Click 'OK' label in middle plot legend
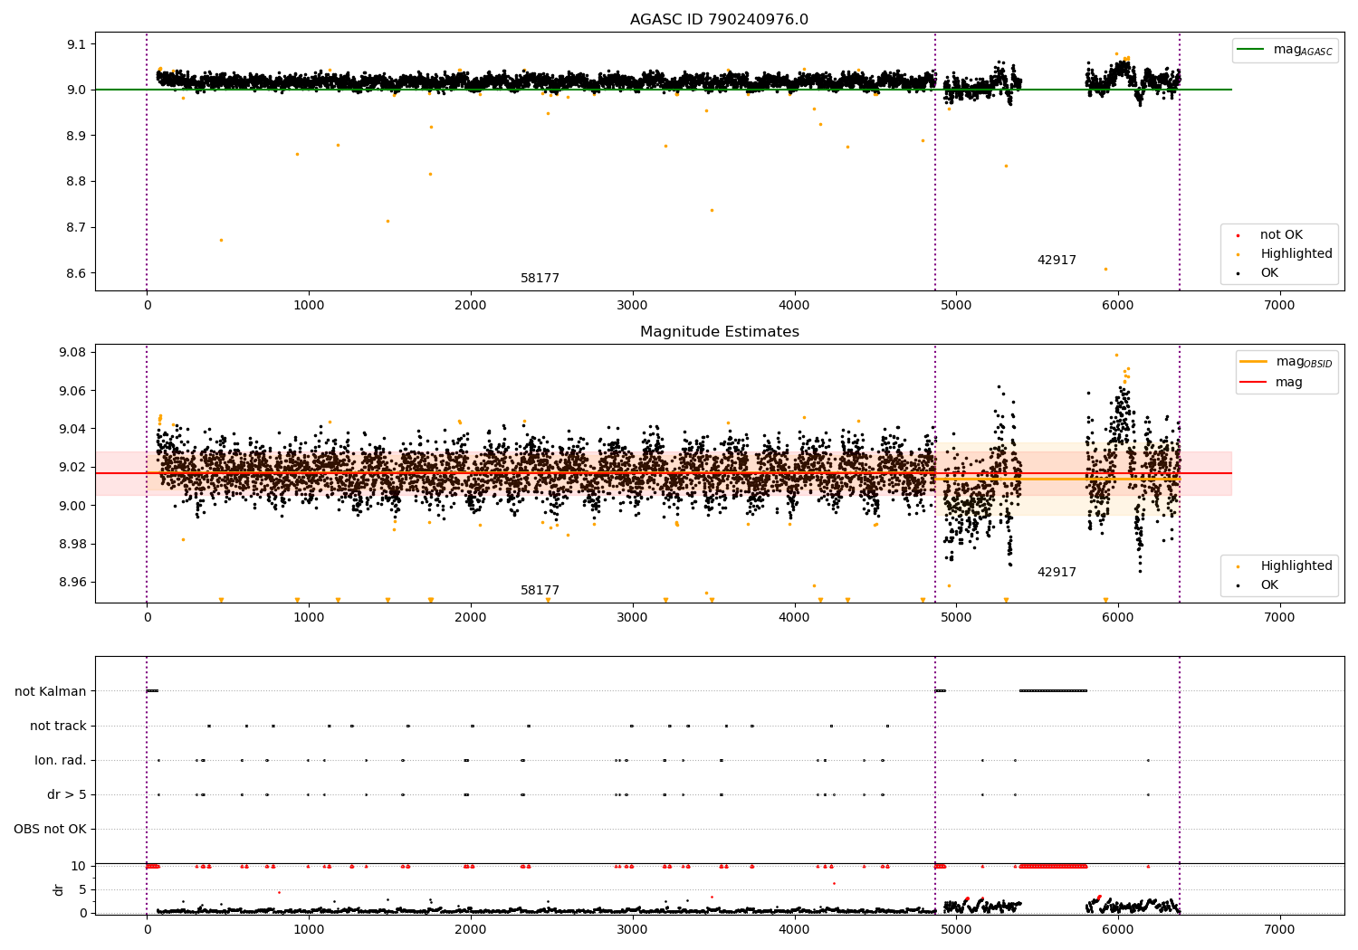1358x950 pixels. click(x=1269, y=585)
